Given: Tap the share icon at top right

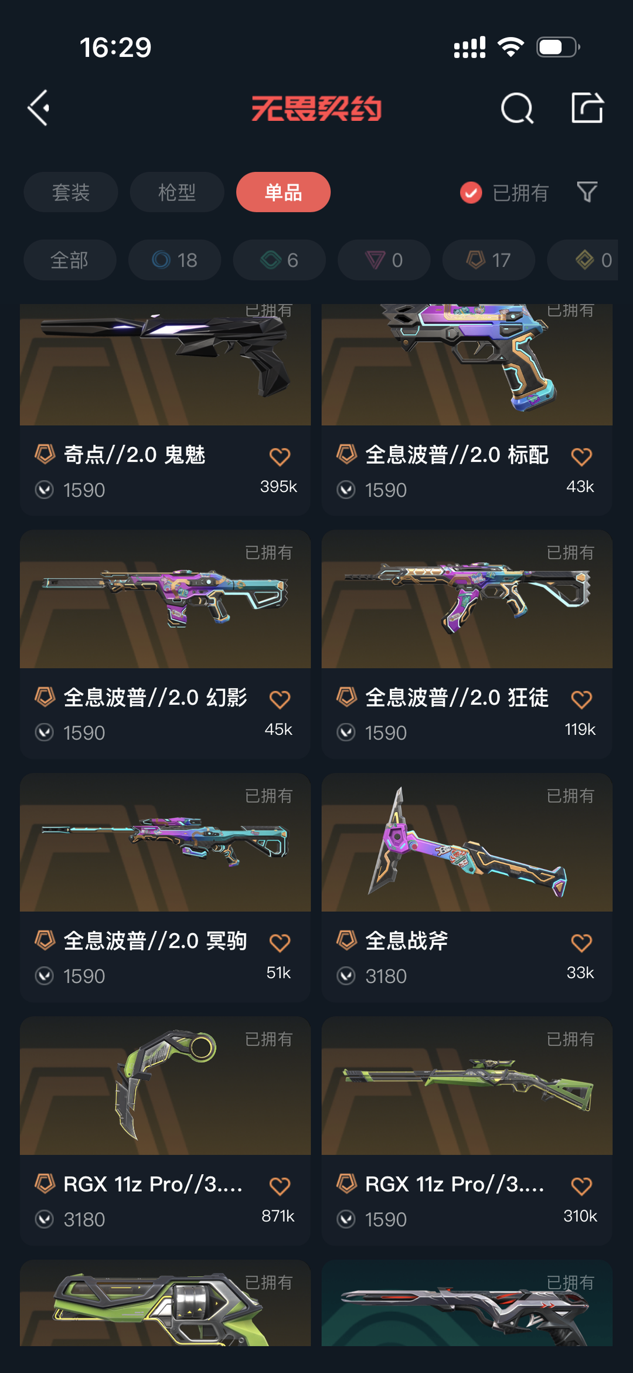Looking at the screenshot, I should [587, 107].
